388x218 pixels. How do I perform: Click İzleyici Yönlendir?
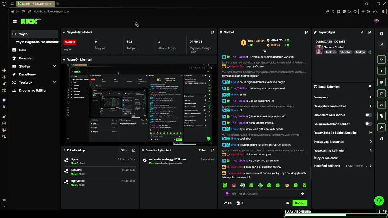326,158
